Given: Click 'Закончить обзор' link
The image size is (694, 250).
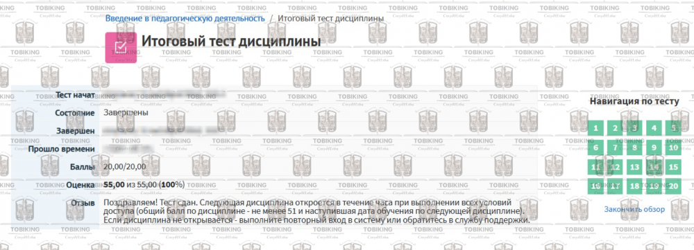Looking at the screenshot, I should click(x=635, y=209).
